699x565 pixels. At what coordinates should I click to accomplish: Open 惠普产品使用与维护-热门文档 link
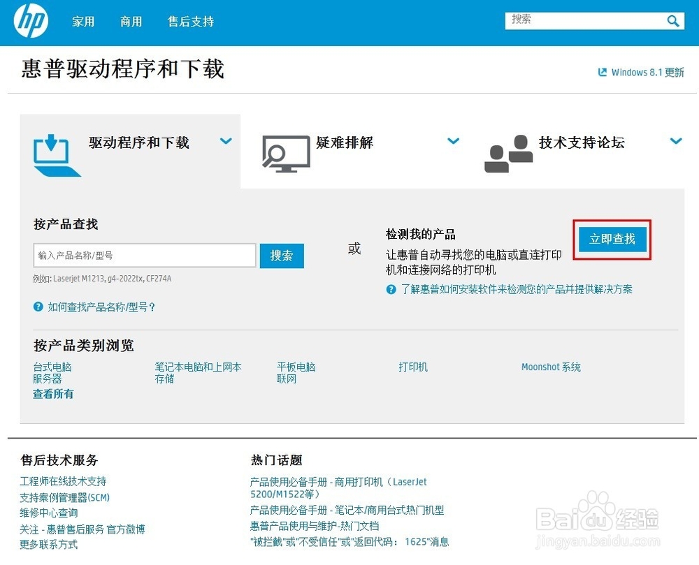pyautogui.click(x=315, y=527)
